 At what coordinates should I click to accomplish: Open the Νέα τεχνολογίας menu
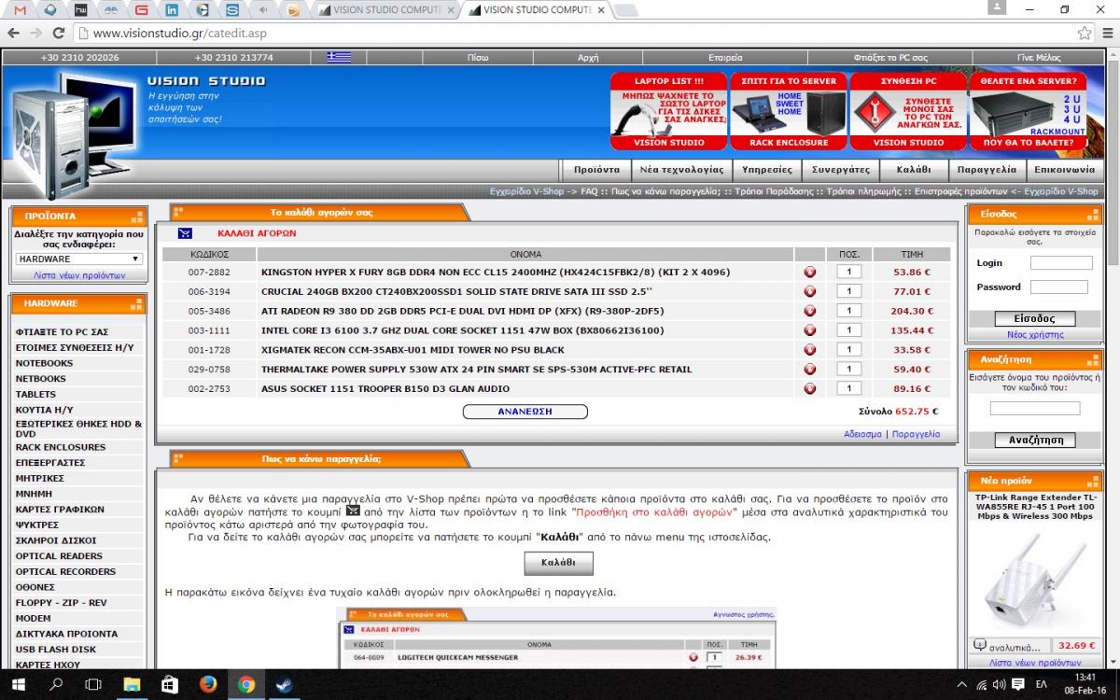point(681,170)
